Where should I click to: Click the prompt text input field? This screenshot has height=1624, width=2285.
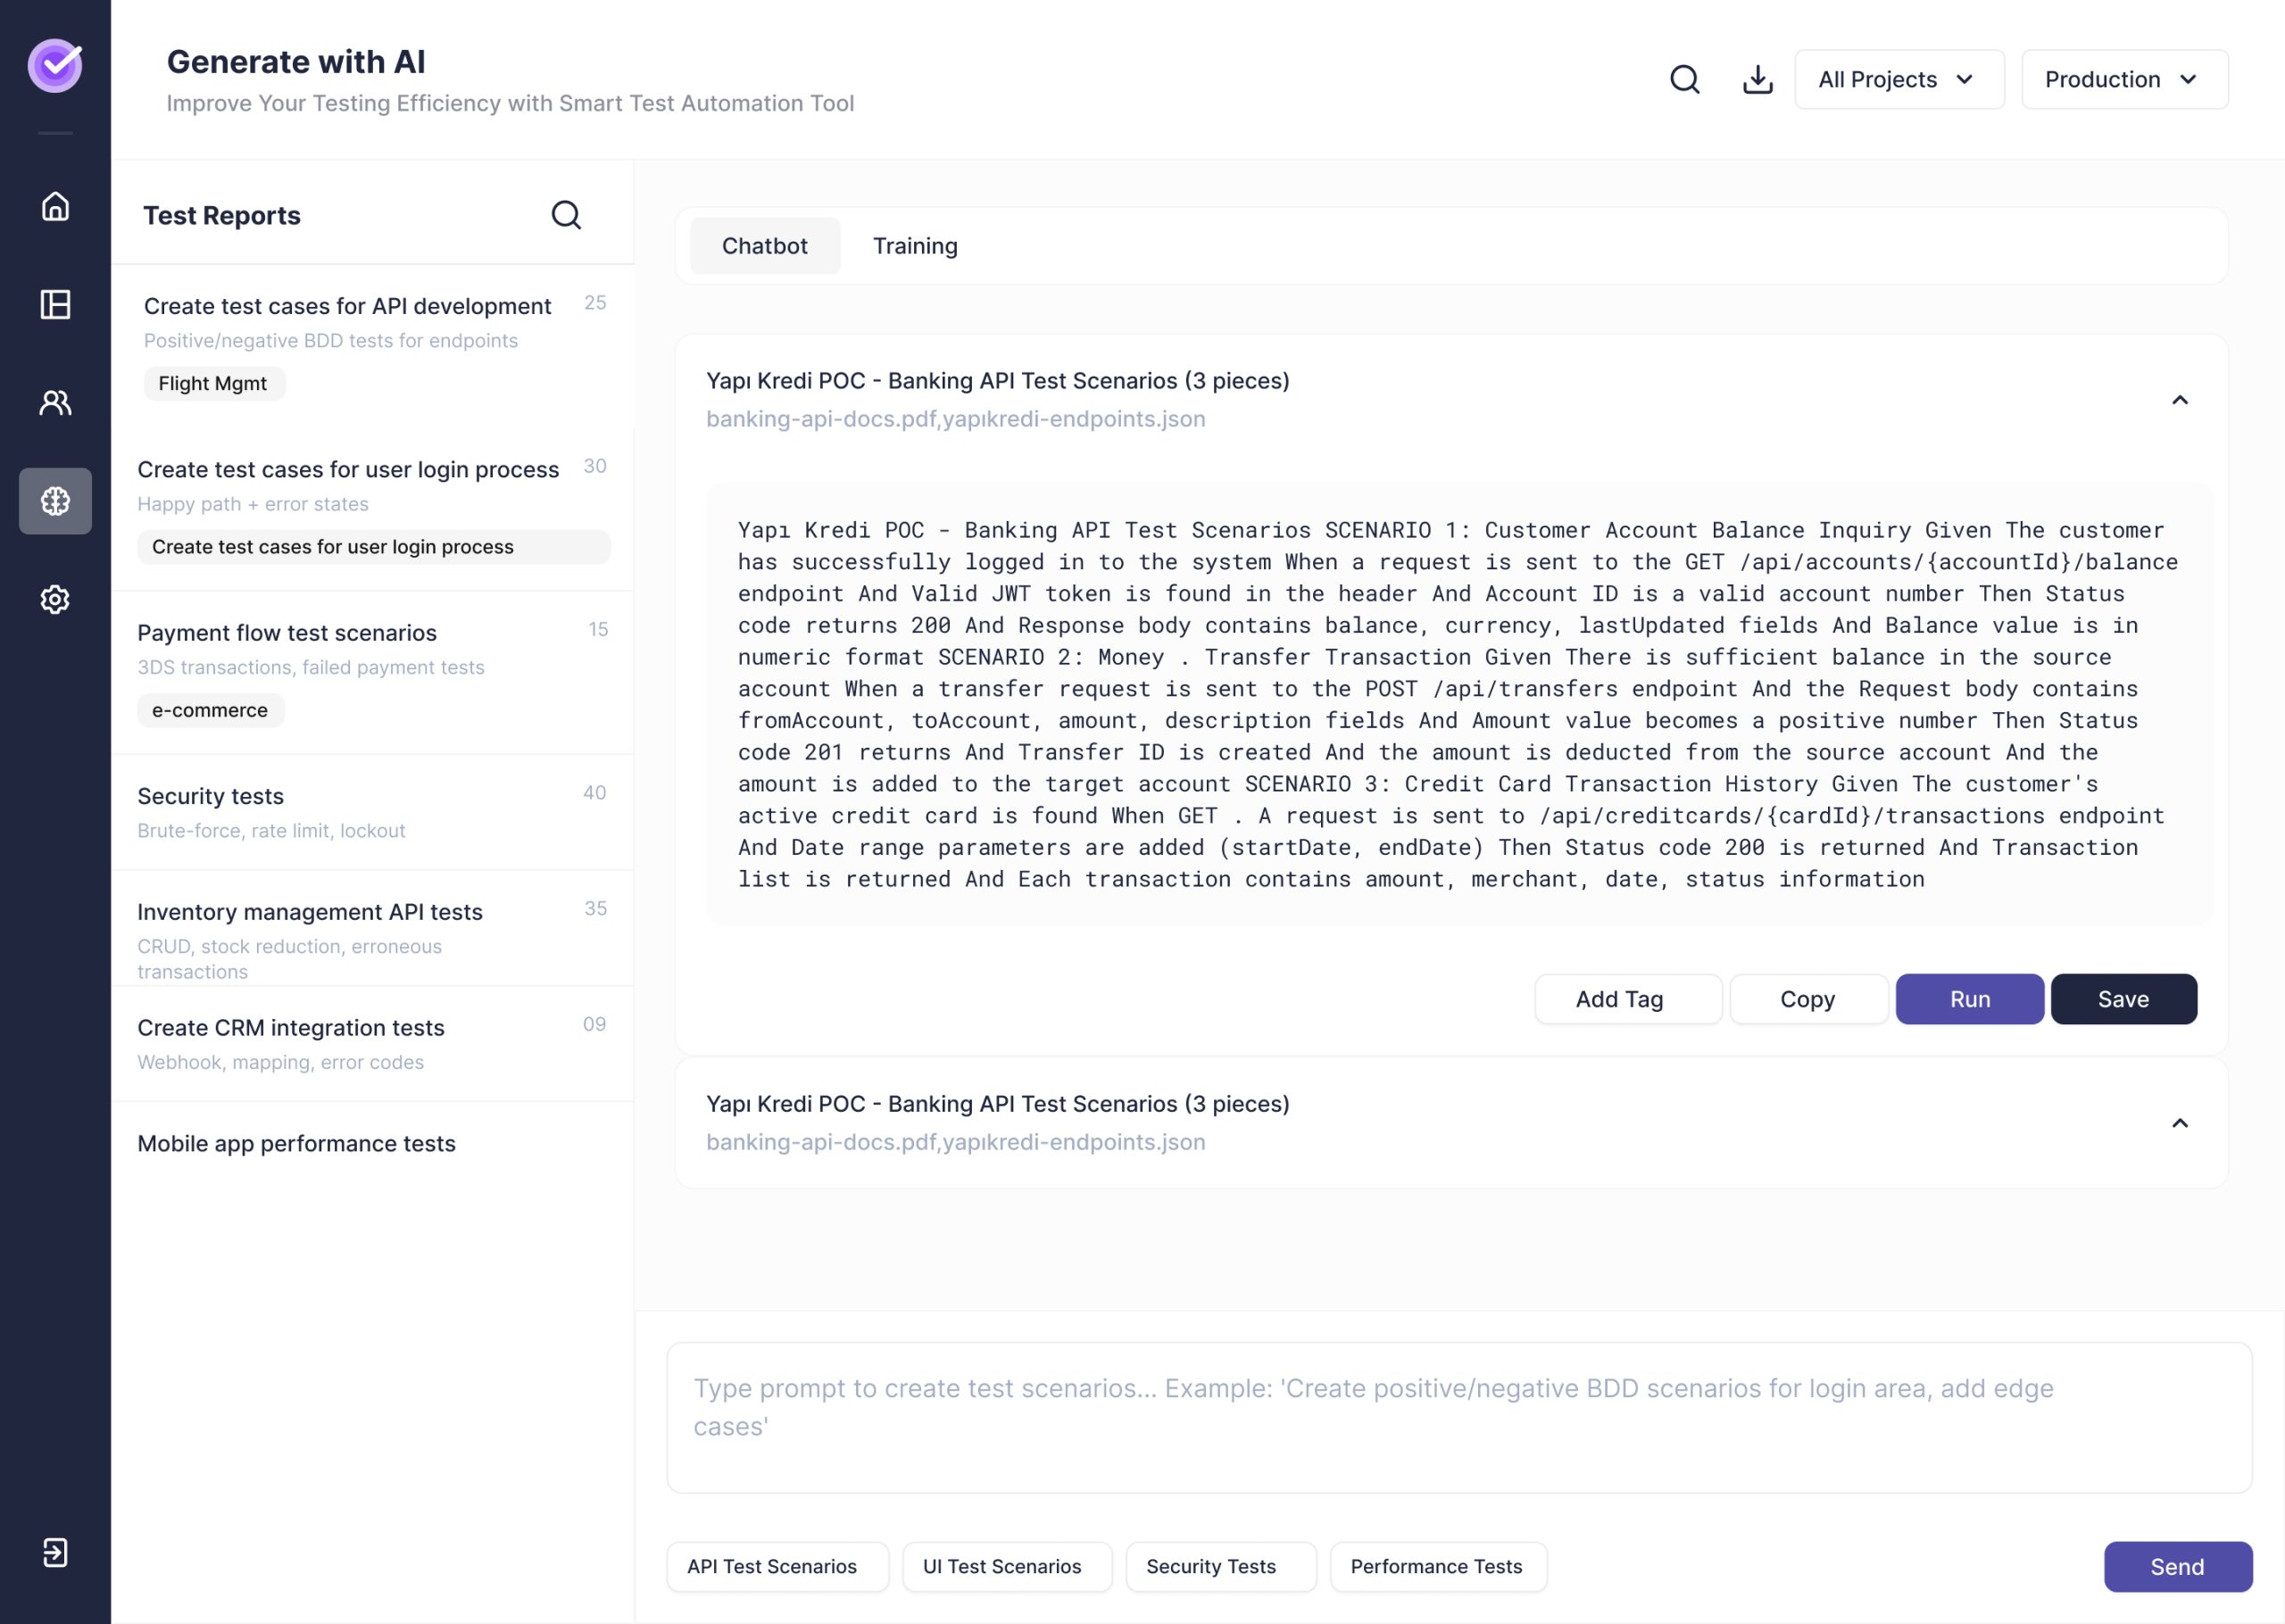coord(1459,1417)
